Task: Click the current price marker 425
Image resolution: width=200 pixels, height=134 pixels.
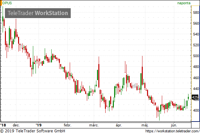Action: pyautogui.click(x=195, y=97)
